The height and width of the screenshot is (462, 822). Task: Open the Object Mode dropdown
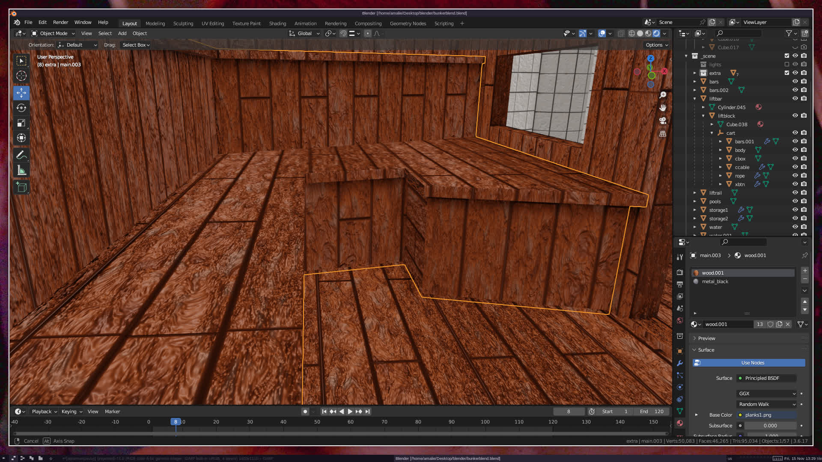coord(53,33)
